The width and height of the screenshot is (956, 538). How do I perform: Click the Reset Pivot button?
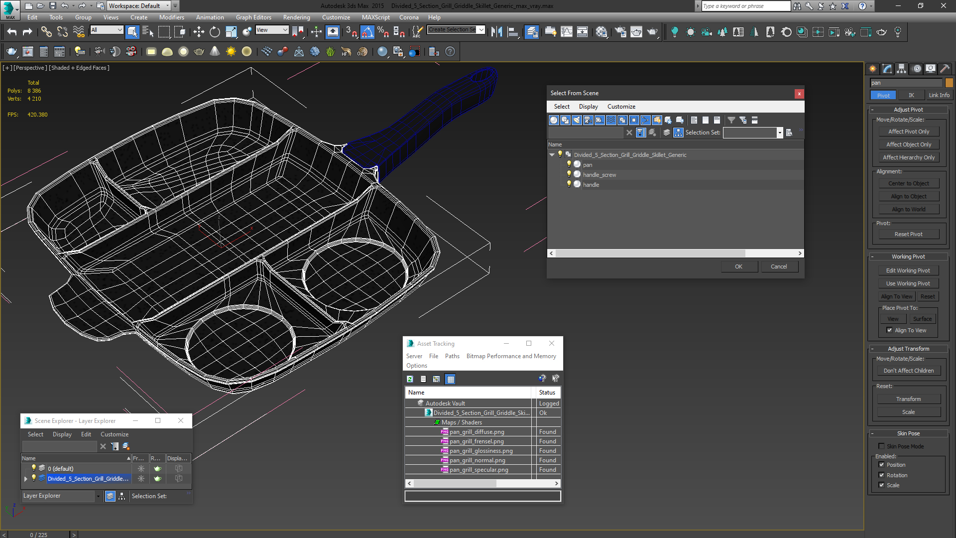coord(909,234)
